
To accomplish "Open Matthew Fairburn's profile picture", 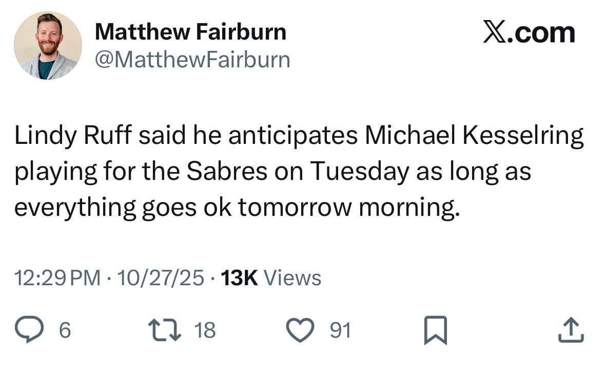I will [49, 45].
